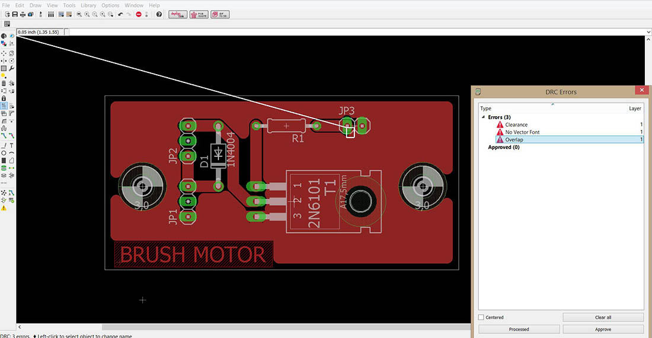Screen dimensions: 652x338
Task: Open the Edit menu
Action: click(x=20, y=5)
